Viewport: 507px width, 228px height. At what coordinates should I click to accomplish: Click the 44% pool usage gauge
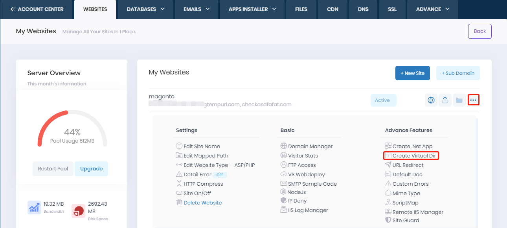pos(72,131)
